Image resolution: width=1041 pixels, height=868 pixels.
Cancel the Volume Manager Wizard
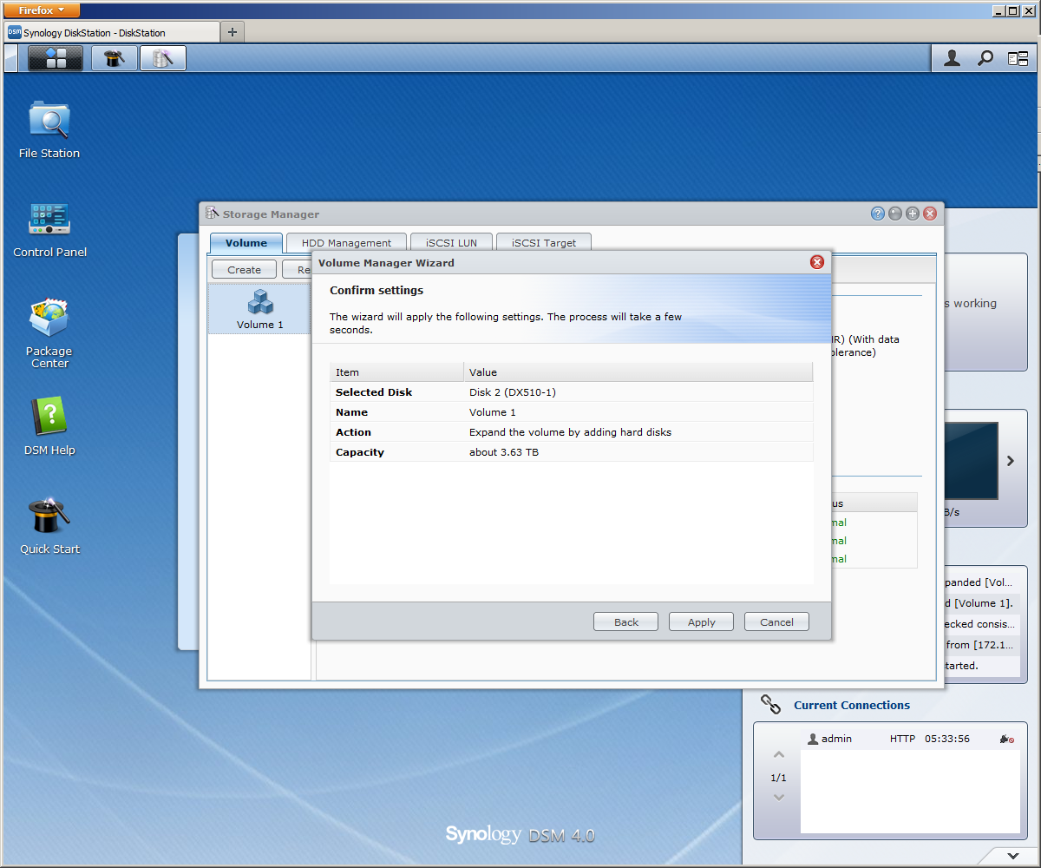(x=776, y=621)
